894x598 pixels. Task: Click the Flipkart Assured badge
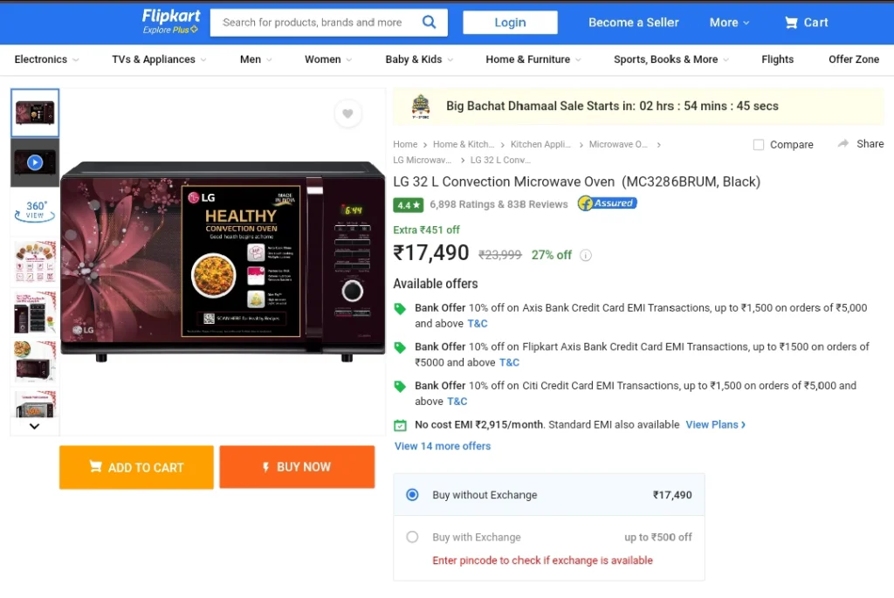coord(608,203)
